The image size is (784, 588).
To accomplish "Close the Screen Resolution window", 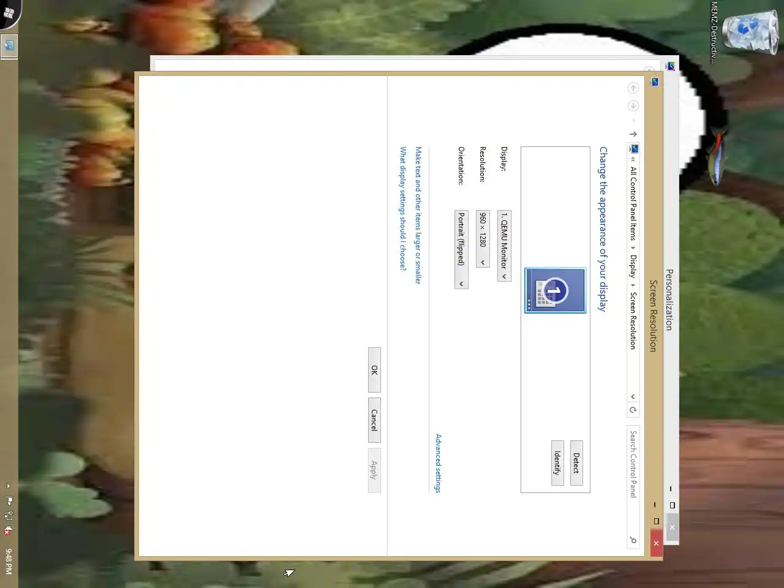I will 656,543.
